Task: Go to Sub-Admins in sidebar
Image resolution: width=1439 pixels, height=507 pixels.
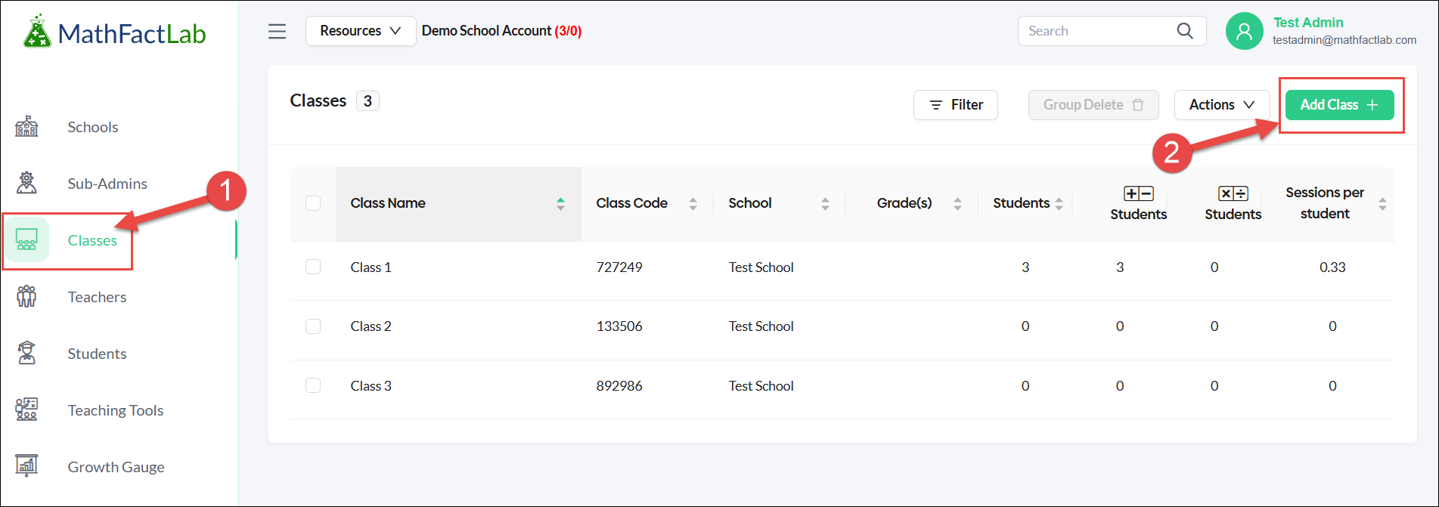Action: (x=107, y=184)
